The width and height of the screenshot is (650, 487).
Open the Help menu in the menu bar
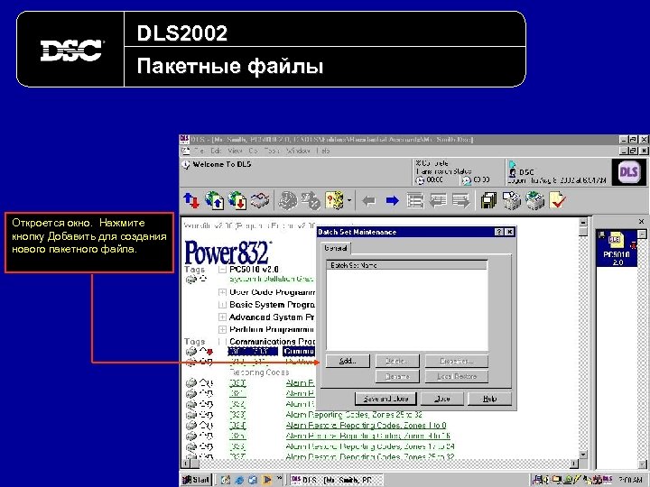(x=323, y=151)
